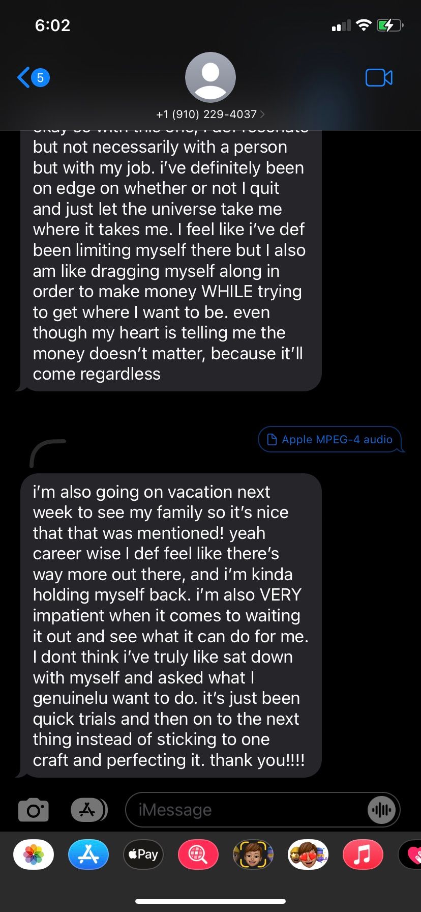Viewport: 421px width, 912px height.
Task: Open the App Store iMessage app
Action: click(x=88, y=854)
